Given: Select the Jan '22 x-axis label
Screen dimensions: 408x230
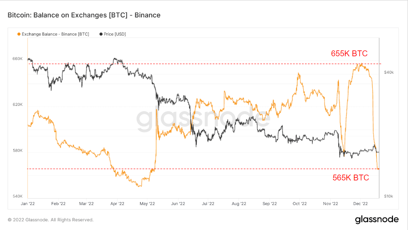Looking at the screenshot, I should (28, 203).
